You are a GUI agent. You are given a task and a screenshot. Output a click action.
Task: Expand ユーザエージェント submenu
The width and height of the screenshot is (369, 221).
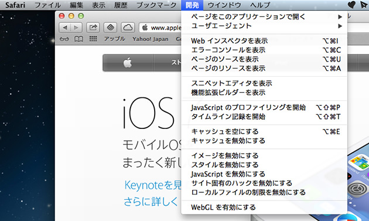(x=264, y=26)
